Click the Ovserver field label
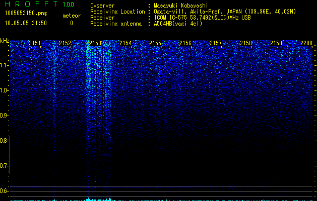 coord(102,6)
